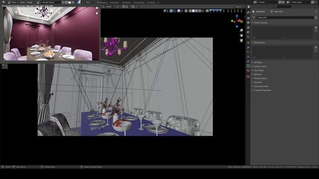Open the Object Data green triangle tab
This screenshot has width=319, height=179.
click(x=248, y=66)
